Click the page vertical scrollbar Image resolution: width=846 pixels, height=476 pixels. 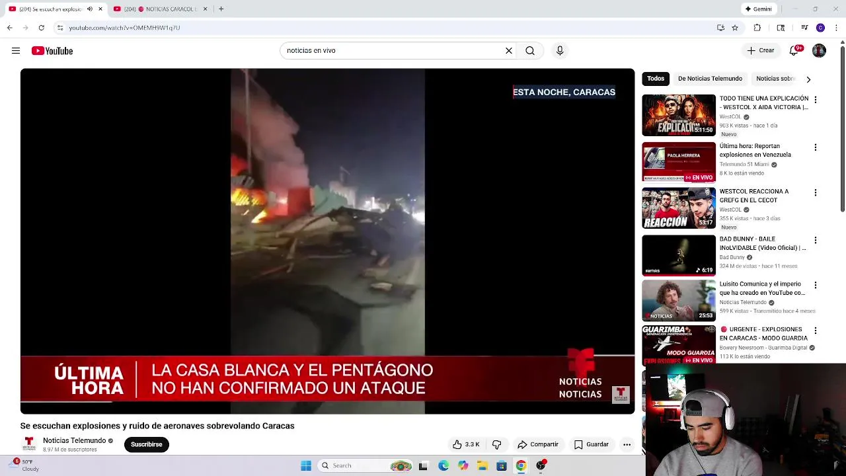pyautogui.click(x=842, y=129)
